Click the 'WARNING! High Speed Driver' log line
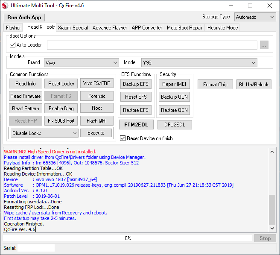 (x=50, y=152)
